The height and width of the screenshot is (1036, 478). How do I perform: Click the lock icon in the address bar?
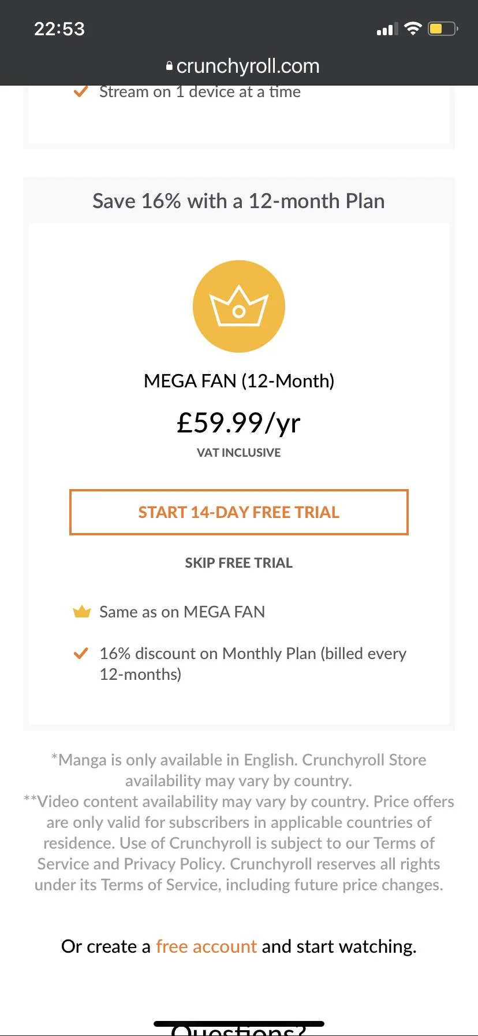tap(169, 65)
